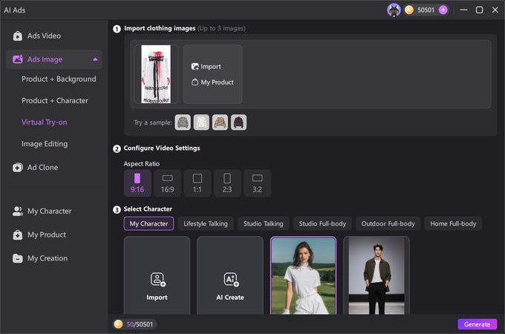Open the Ads Video section

click(37, 36)
